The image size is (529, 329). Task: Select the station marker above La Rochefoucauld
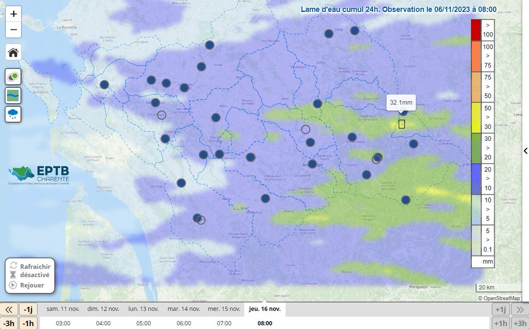pos(352,137)
